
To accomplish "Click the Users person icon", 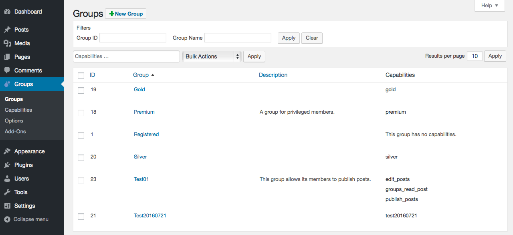I will coord(7,179).
